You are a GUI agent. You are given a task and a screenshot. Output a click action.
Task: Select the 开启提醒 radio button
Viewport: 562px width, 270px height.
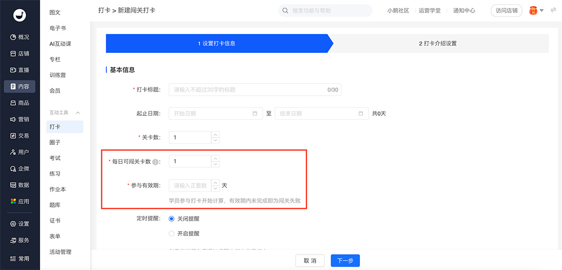[x=171, y=234]
